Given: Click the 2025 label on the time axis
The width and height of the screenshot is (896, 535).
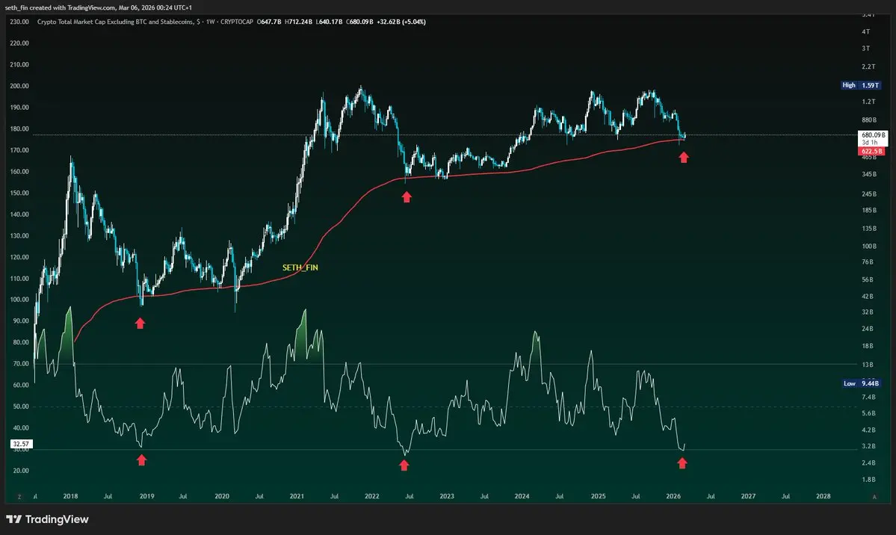Looking at the screenshot, I should click(x=599, y=496).
